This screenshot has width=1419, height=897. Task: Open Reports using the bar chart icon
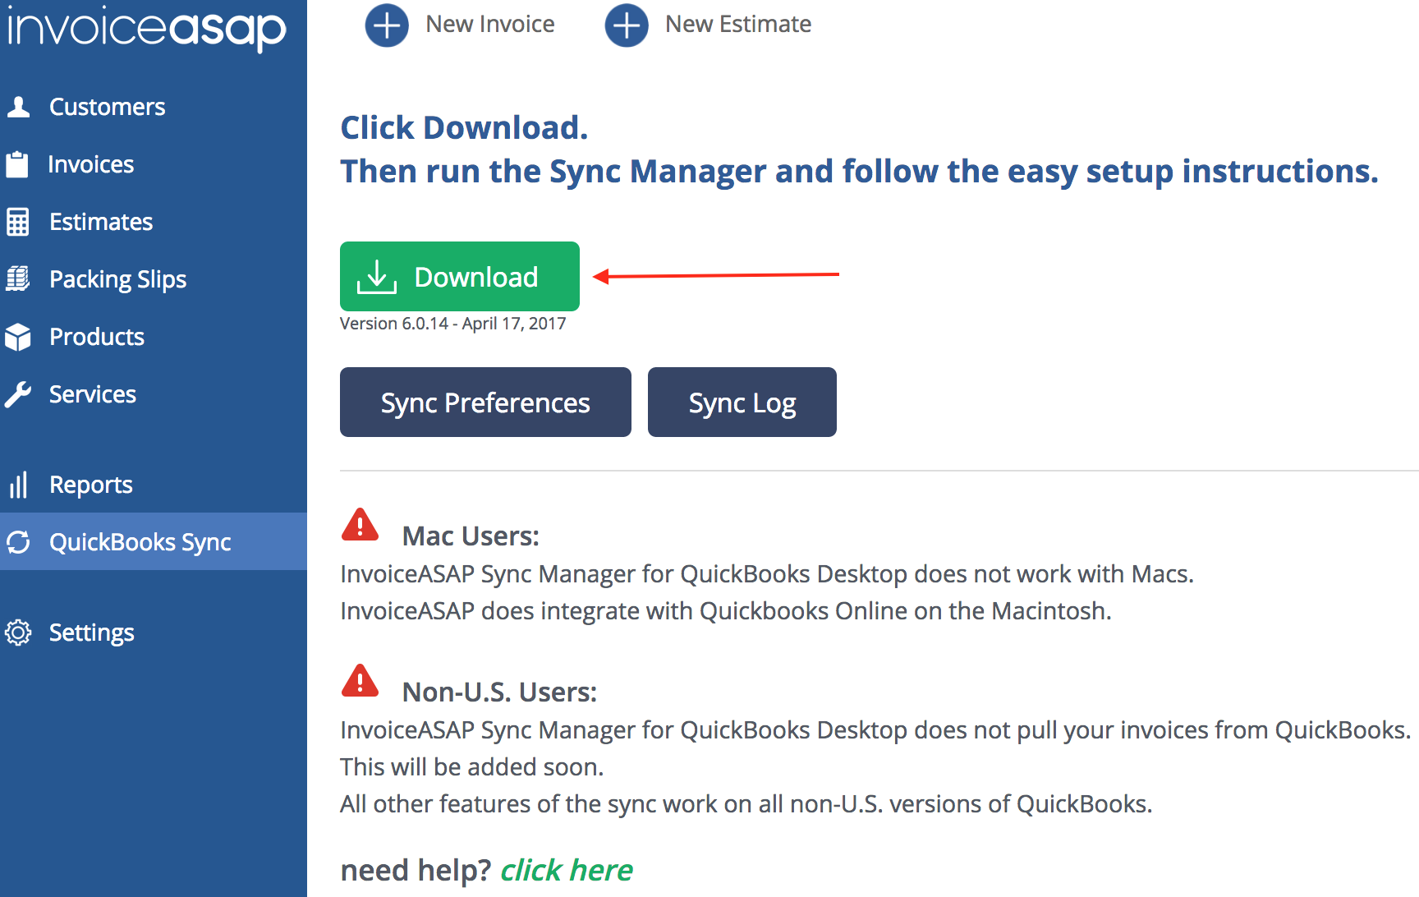tap(19, 484)
